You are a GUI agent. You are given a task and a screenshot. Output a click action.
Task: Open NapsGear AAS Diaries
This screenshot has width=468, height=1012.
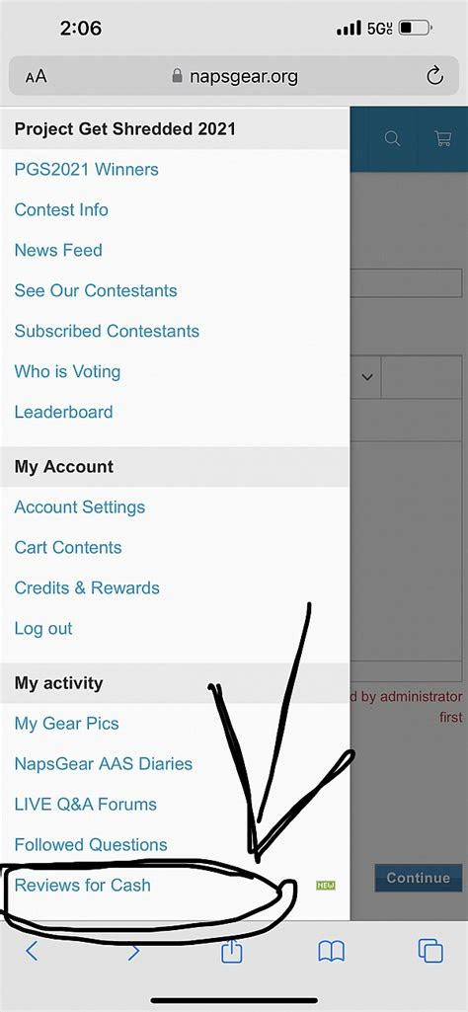click(x=104, y=763)
